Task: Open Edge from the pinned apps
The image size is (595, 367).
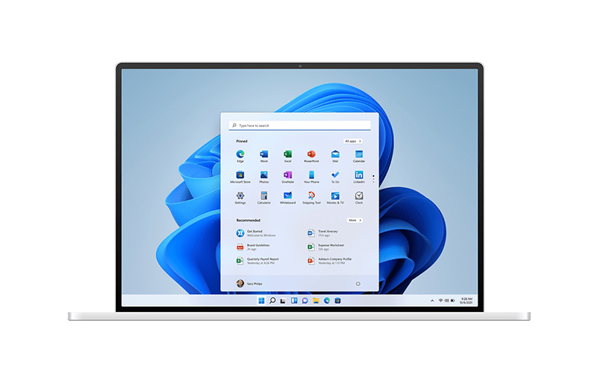Action: (240, 156)
